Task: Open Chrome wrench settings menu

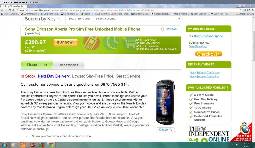Action: 252,10
